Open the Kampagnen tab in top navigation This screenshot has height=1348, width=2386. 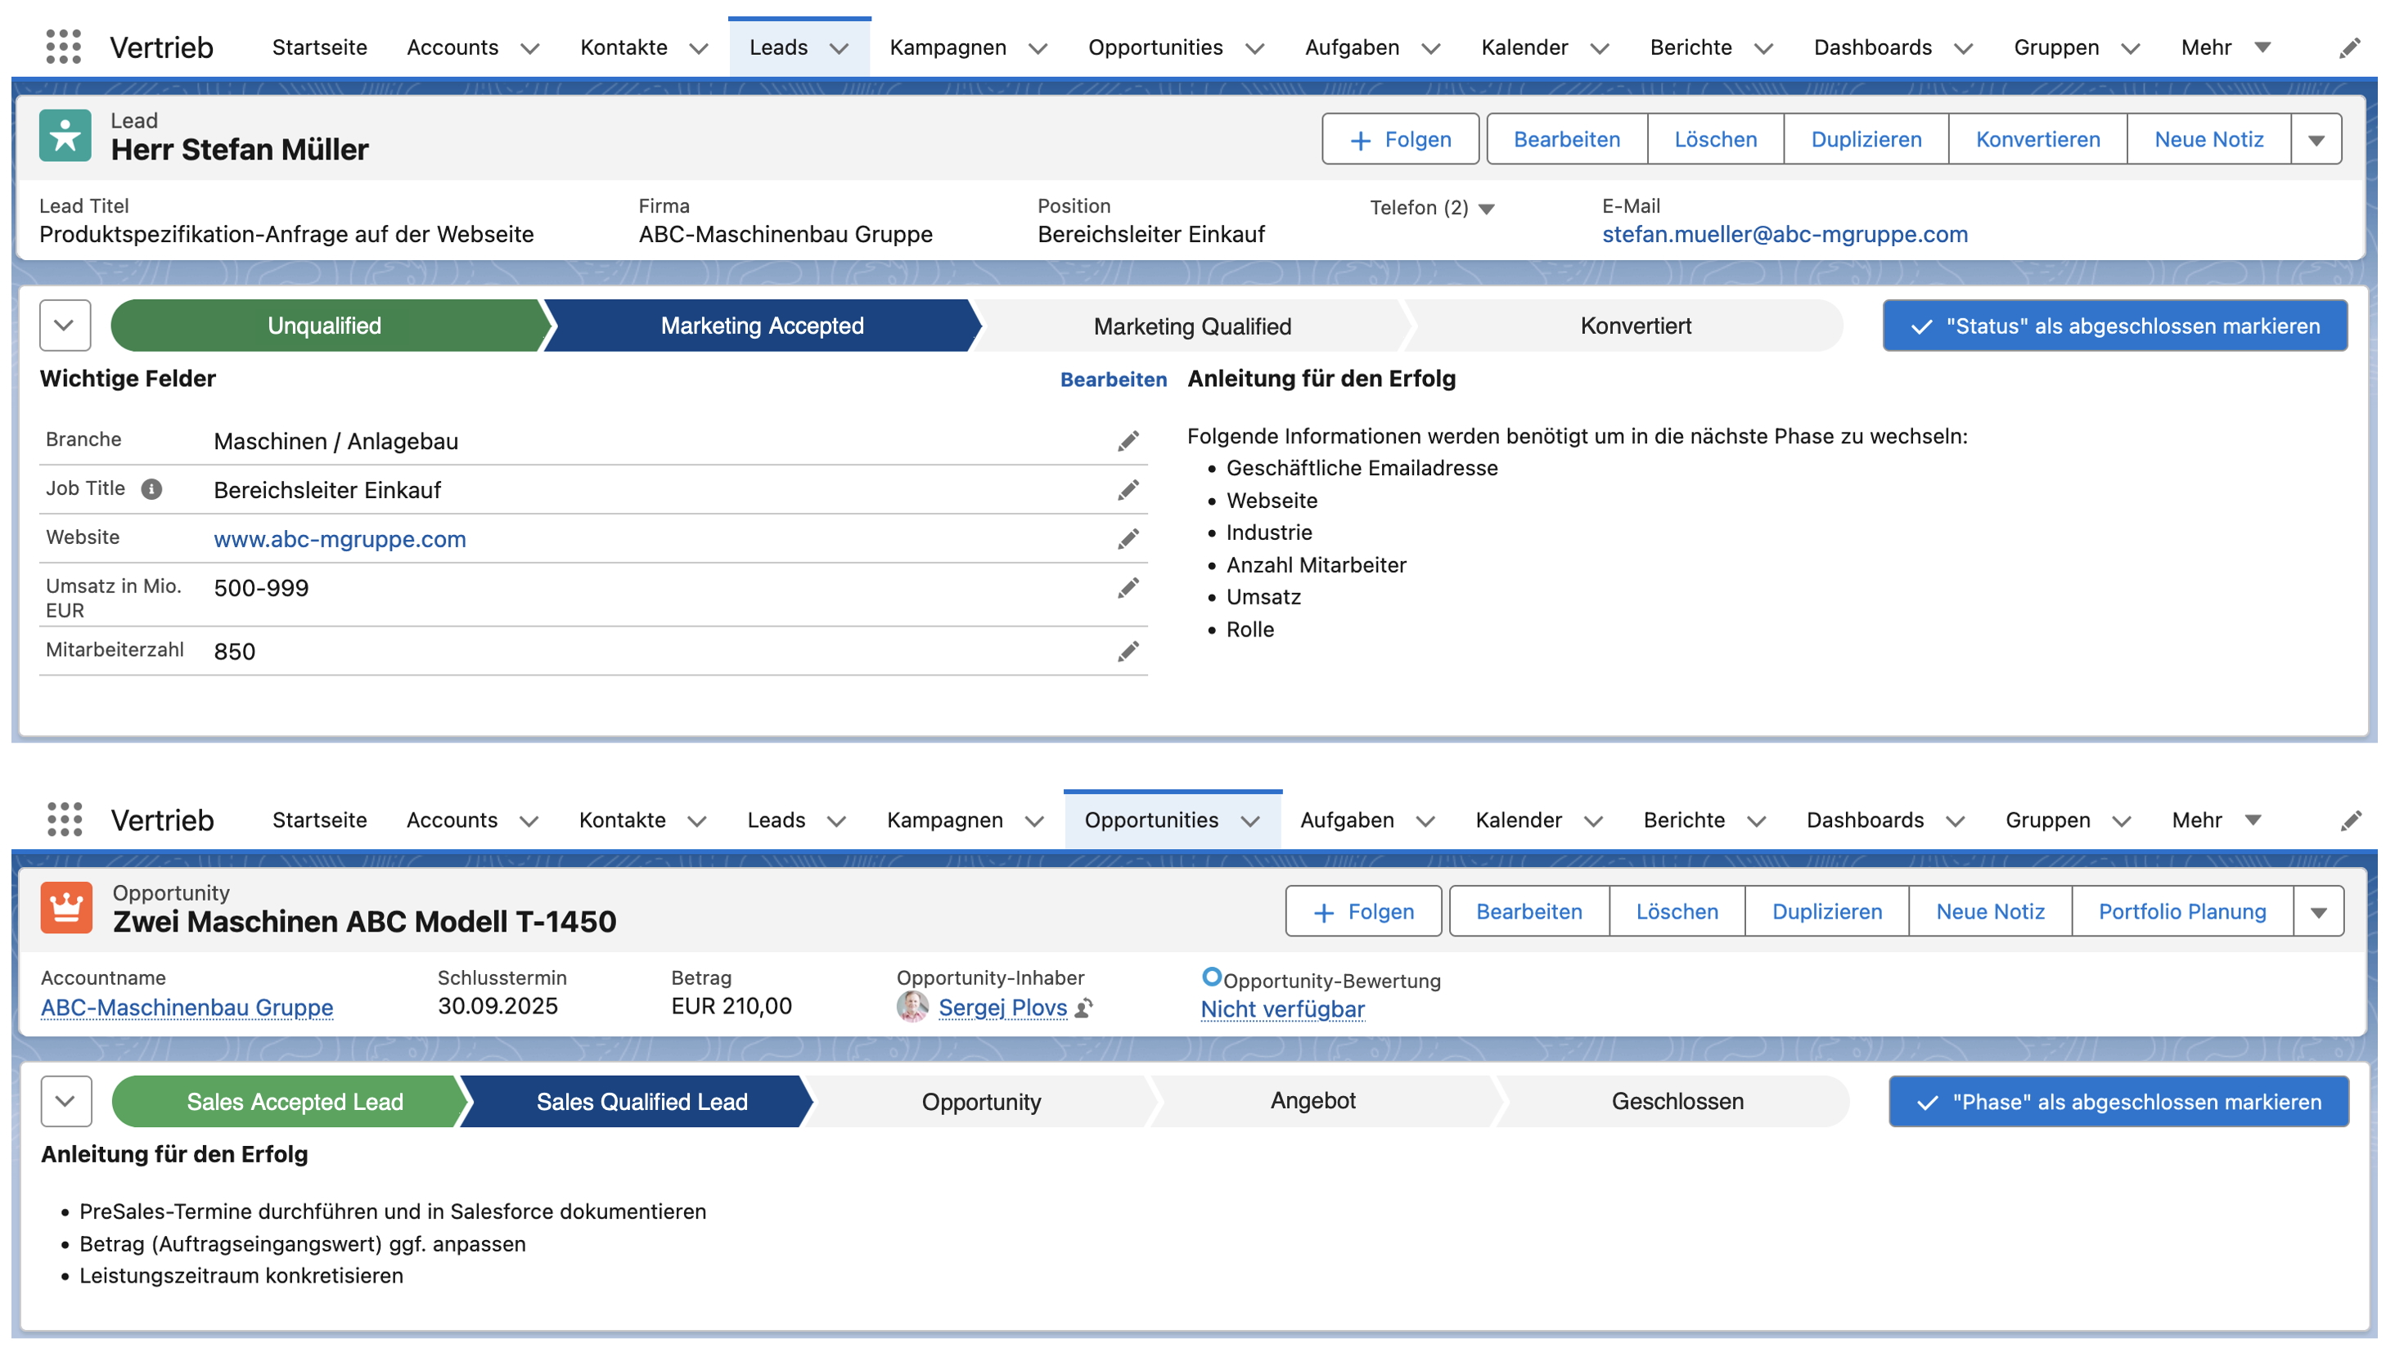[948, 47]
